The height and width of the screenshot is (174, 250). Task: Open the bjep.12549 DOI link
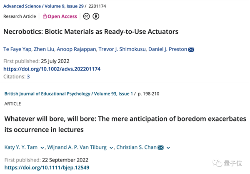click(47, 168)
